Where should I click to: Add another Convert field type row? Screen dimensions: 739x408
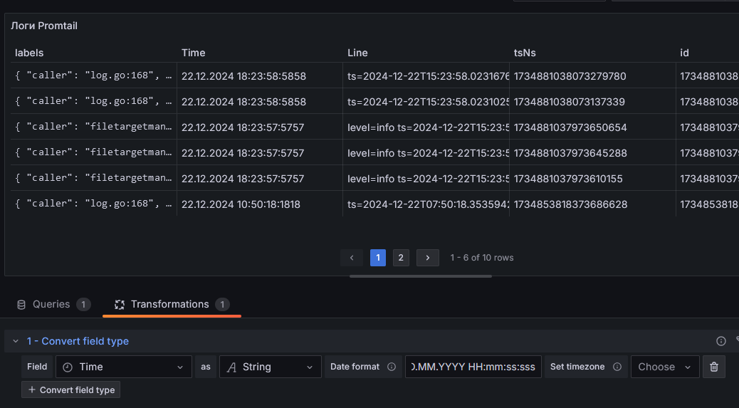pyautogui.click(x=70, y=389)
